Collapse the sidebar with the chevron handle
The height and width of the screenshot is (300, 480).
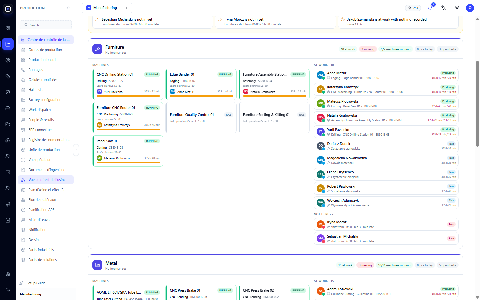click(76, 150)
